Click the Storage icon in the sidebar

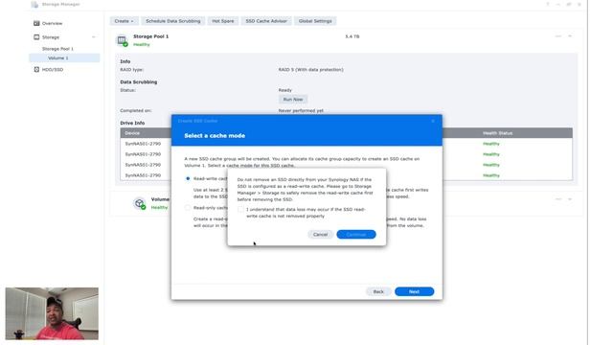[36, 37]
